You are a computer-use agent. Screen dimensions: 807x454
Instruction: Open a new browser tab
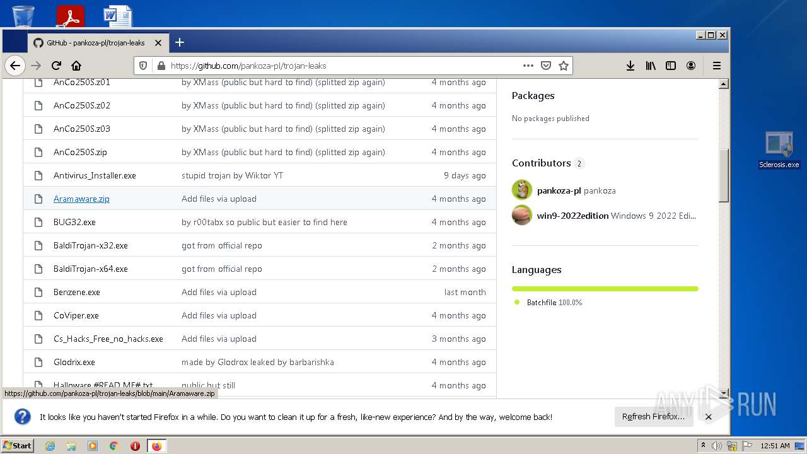point(180,42)
